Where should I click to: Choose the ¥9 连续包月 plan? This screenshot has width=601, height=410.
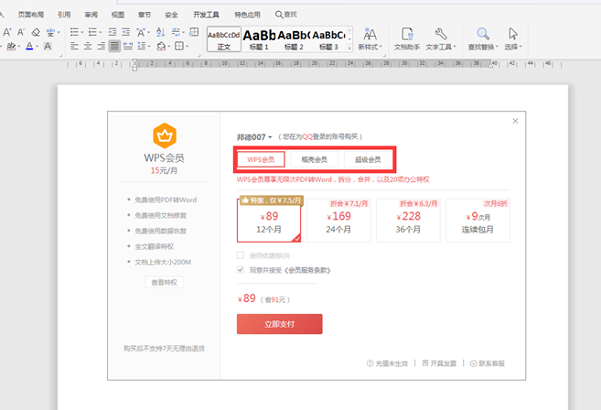pos(478,221)
